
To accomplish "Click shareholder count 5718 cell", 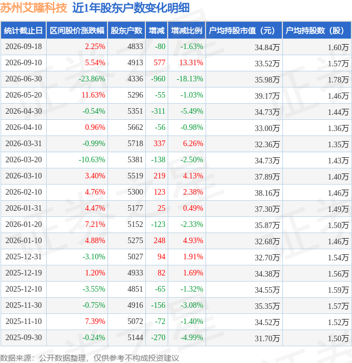I will coord(135,143).
